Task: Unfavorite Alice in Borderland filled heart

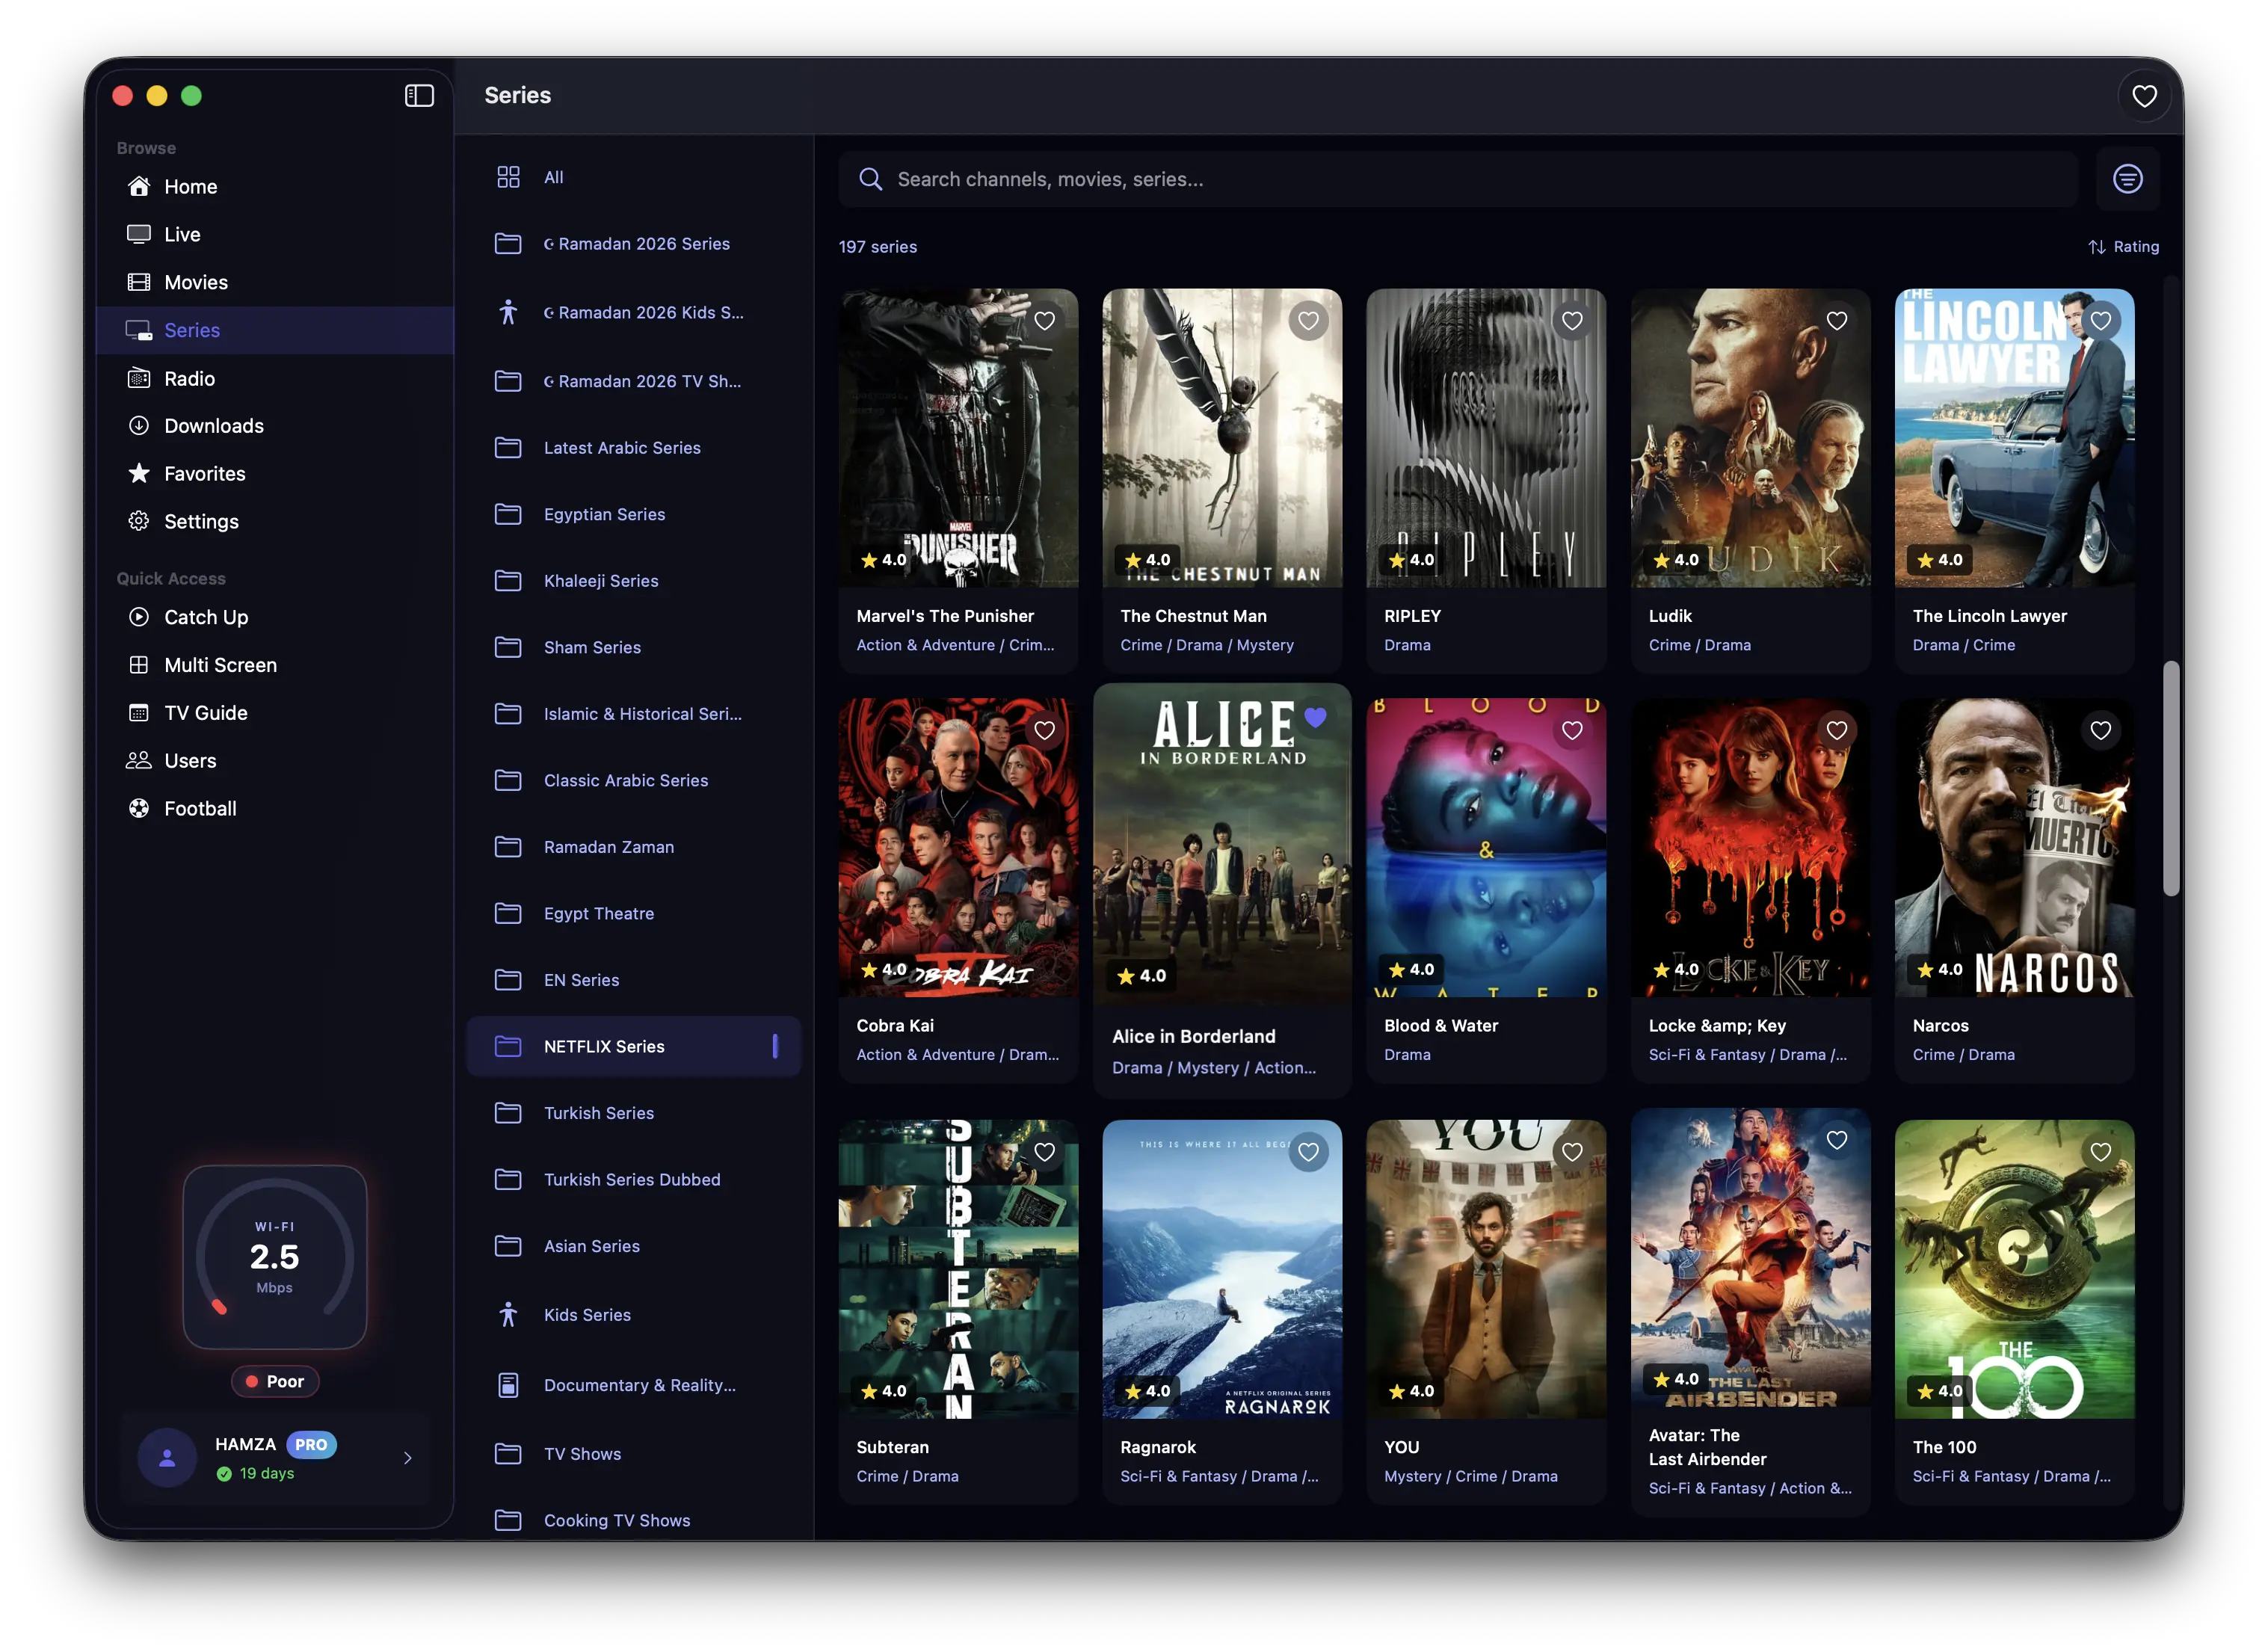Action: [1315, 717]
